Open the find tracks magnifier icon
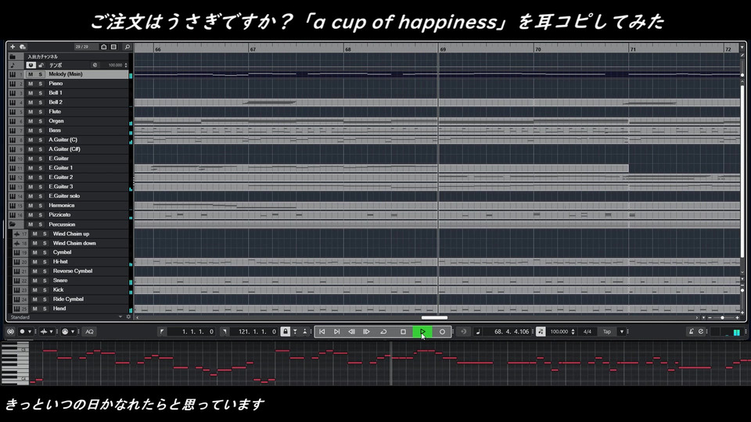 [127, 47]
